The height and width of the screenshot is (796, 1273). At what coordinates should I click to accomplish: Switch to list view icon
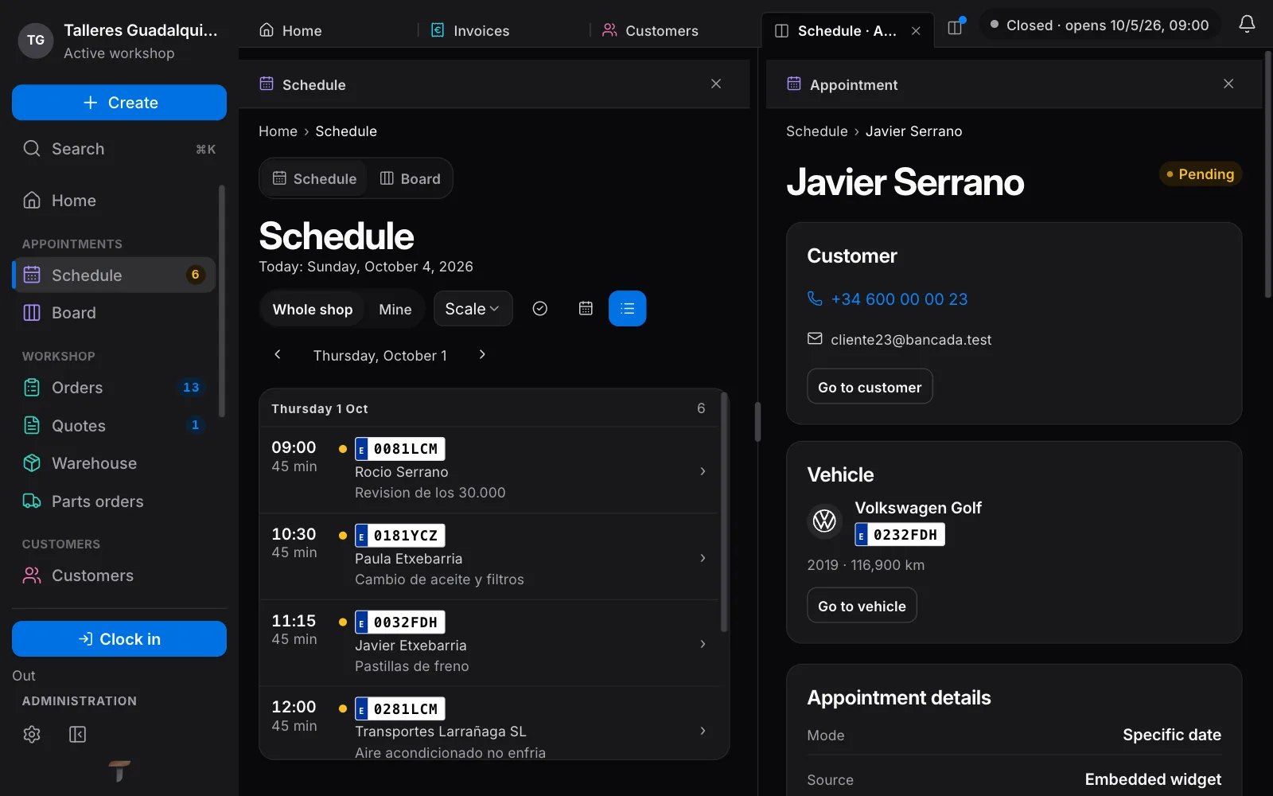click(x=628, y=309)
